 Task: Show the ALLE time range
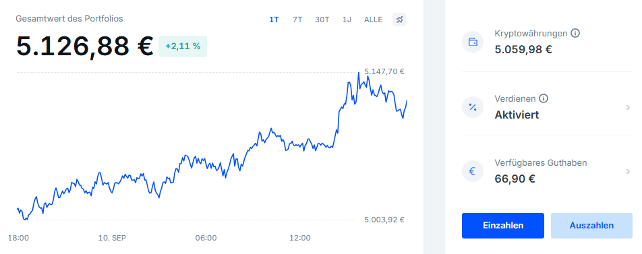(373, 20)
